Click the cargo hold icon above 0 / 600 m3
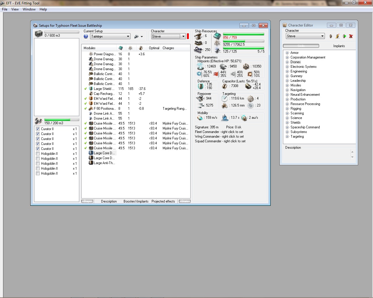The width and height of the screenshot is (373, 298). coord(39,34)
